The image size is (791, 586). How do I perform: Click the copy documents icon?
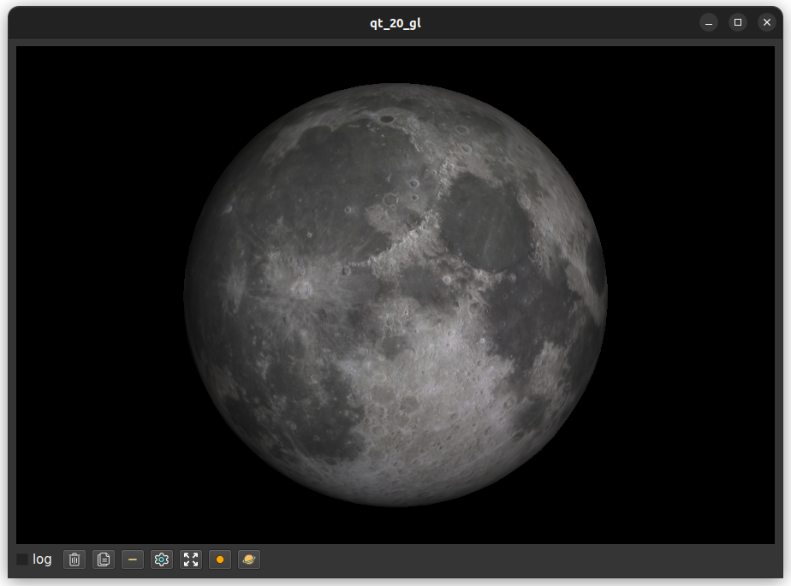104,559
